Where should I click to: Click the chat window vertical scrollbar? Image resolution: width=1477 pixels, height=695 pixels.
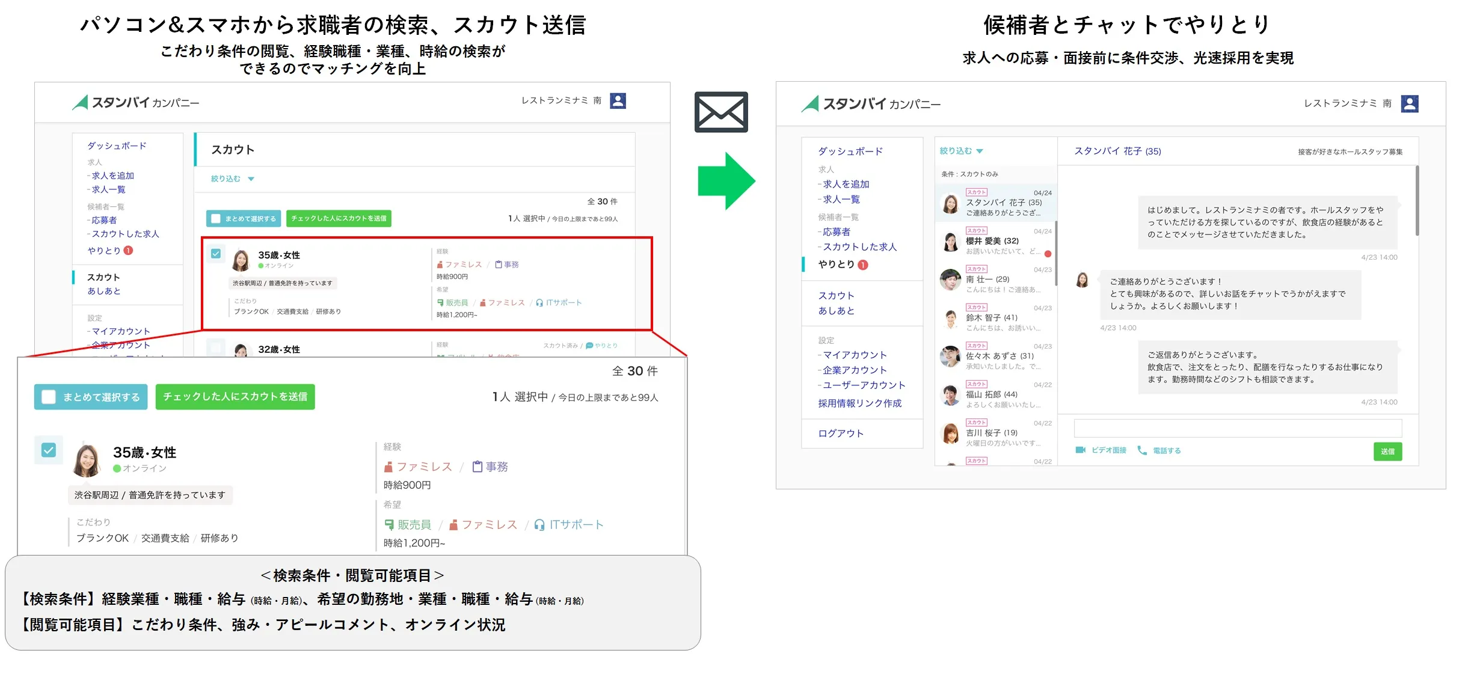(x=1417, y=201)
